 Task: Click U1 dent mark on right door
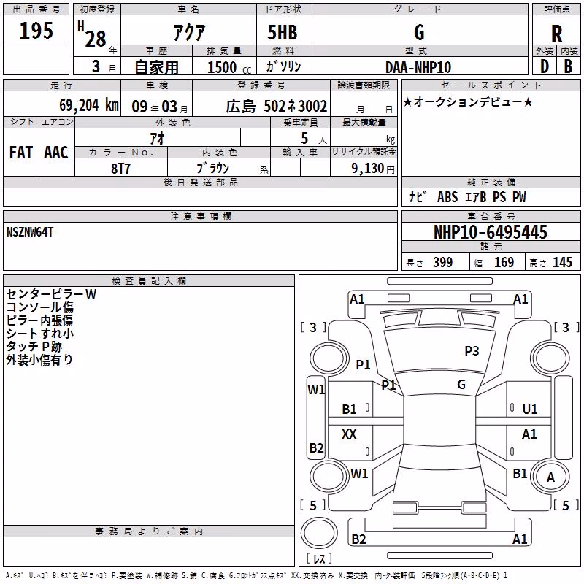coord(530,410)
